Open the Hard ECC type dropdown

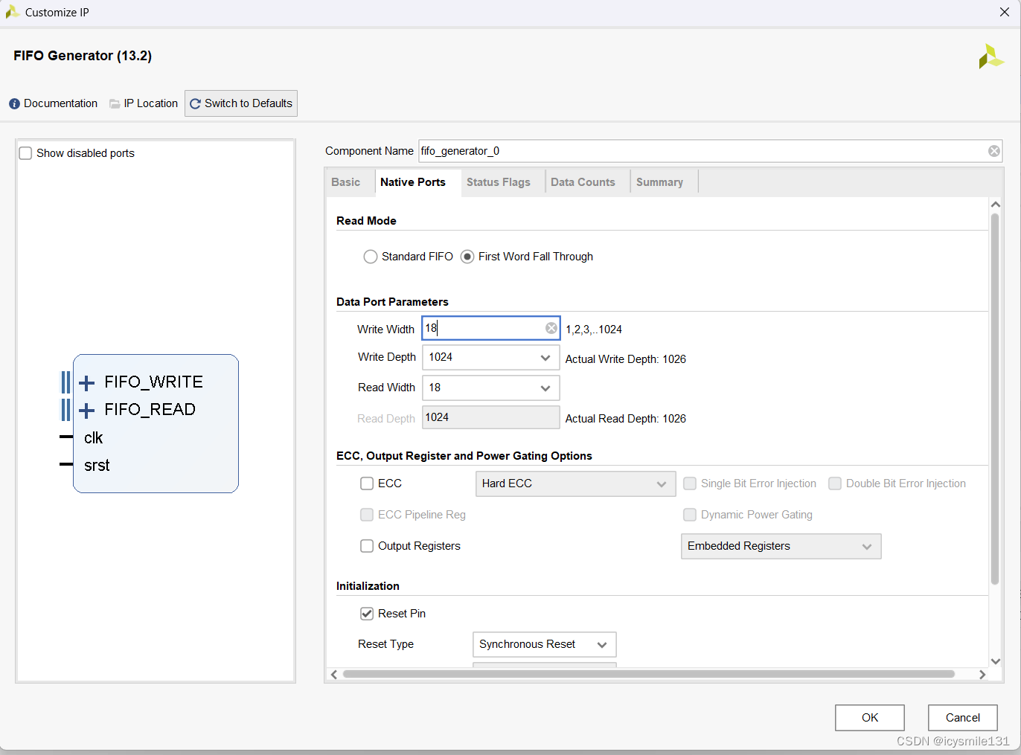pyautogui.click(x=575, y=484)
